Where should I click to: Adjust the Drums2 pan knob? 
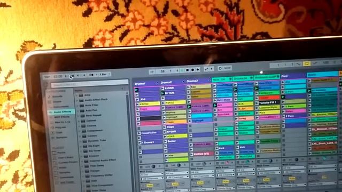(179, 165)
